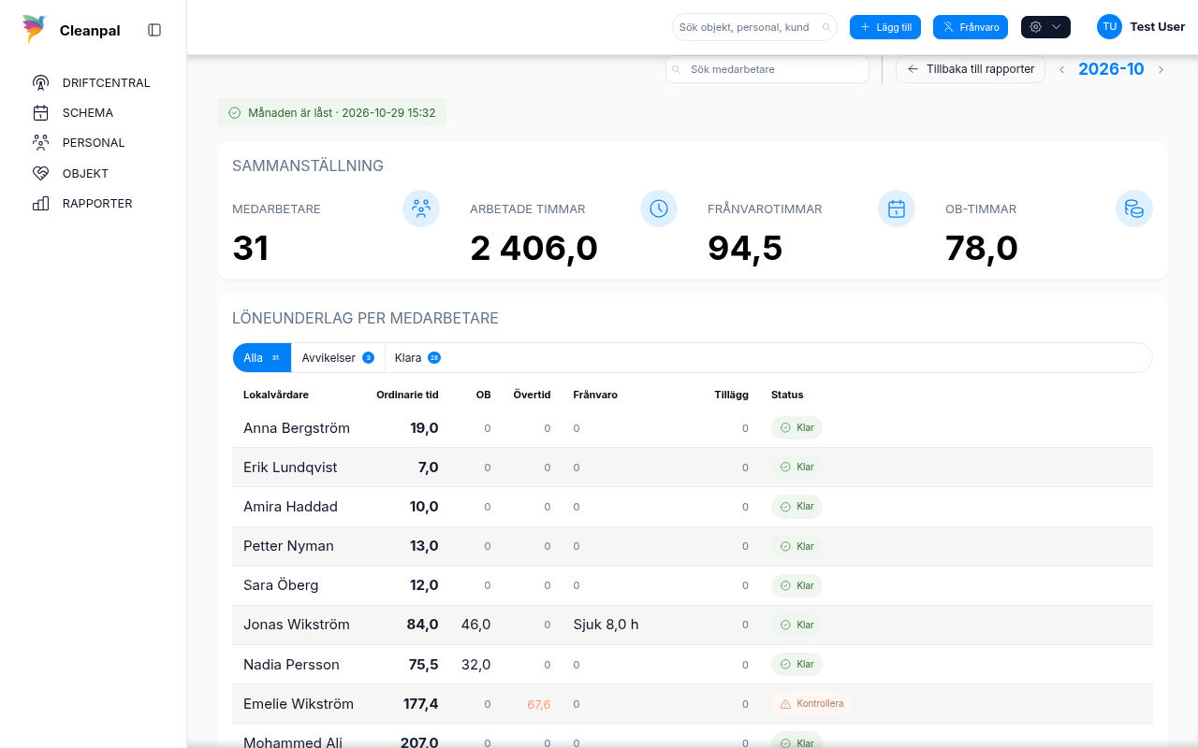Switch to the Avvikelser tab
The width and height of the screenshot is (1198, 748).
click(338, 357)
